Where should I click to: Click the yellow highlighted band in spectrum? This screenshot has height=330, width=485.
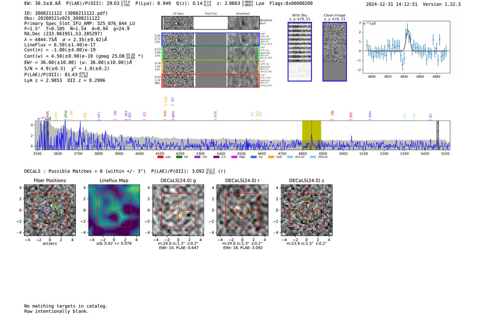tap(311, 135)
